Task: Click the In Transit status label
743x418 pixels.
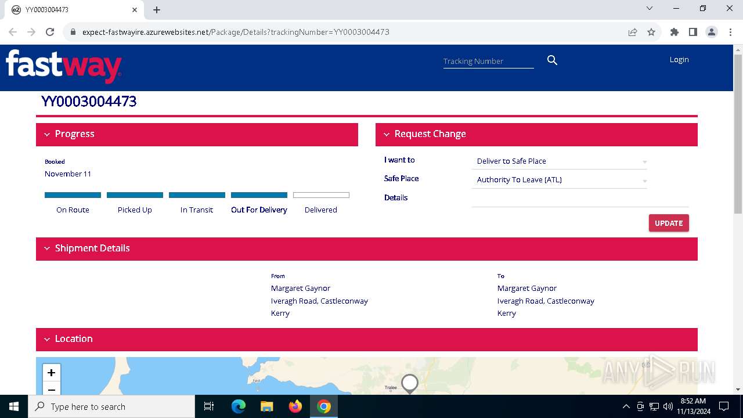Action: pyautogui.click(x=197, y=210)
